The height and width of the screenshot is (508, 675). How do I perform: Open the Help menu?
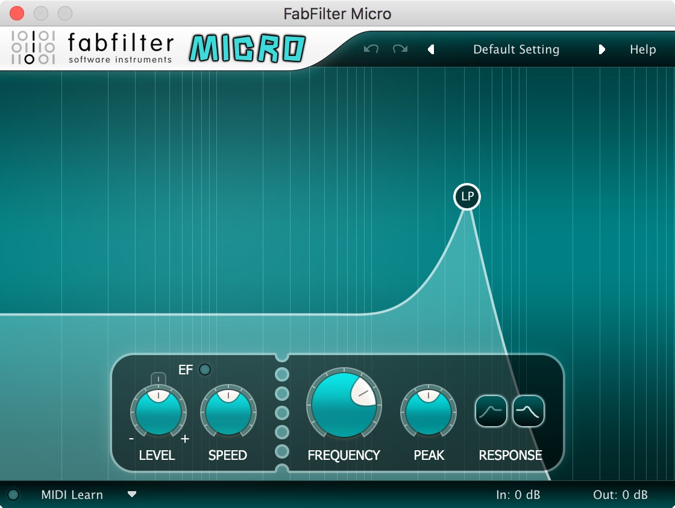pyautogui.click(x=642, y=49)
